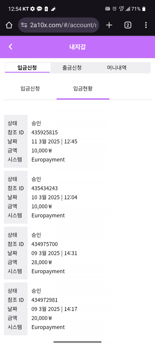
Task: Tap reference ID 435925815
Action: [x=45, y=133]
